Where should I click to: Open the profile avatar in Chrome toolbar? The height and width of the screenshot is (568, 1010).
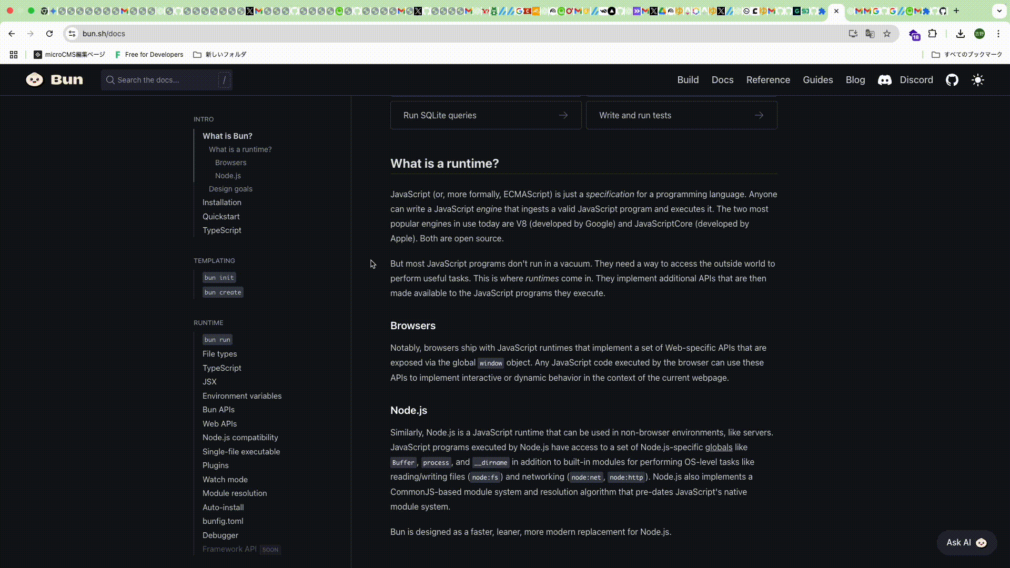tap(979, 34)
